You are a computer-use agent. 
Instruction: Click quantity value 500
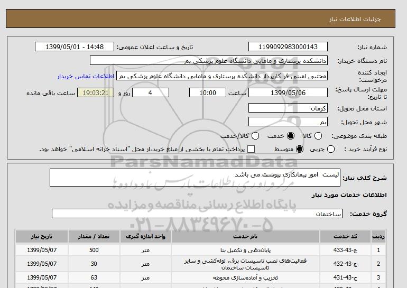(94, 250)
